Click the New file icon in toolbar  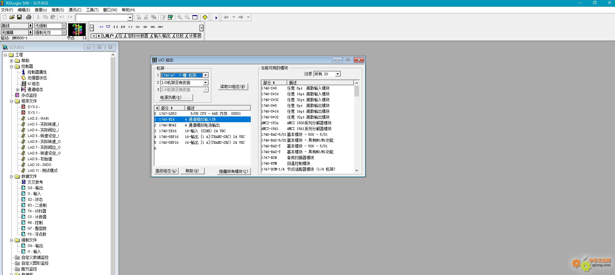click(5, 17)
